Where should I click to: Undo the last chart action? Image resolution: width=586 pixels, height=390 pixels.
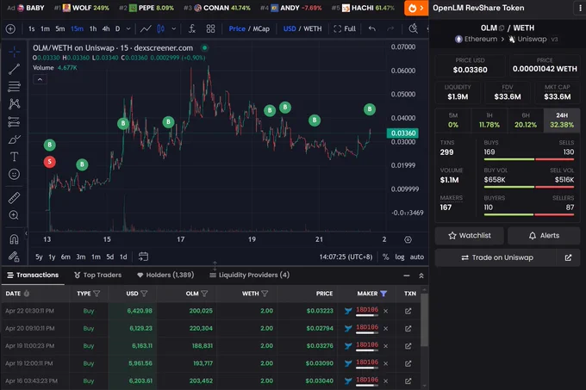click(x=372, y=28)
